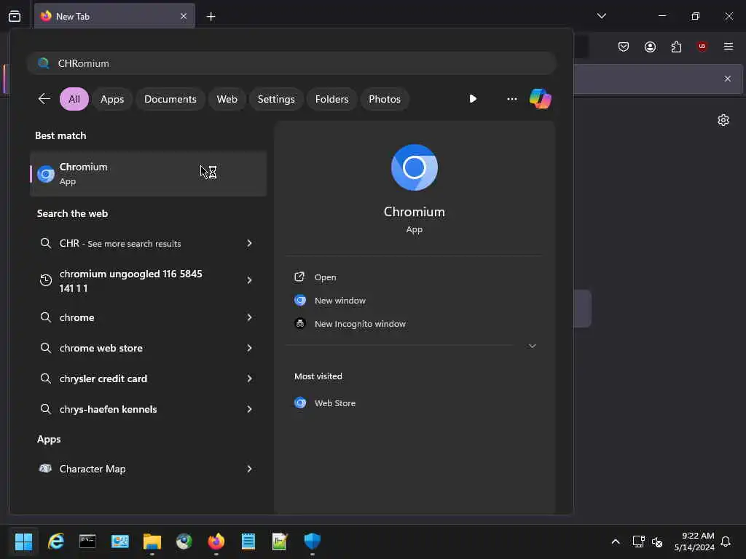The width and height of the screenshot is (746, 559).
Task: Select the chrome web store suggestion text
Action: click(x=101, y=348)
